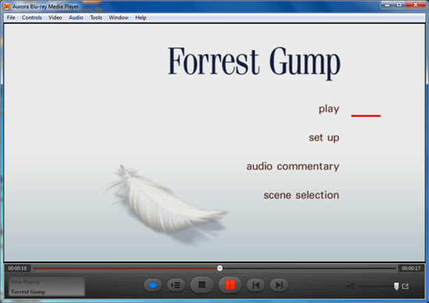Click the blue speech bubble button
429x303 pixels.
pyautogui.click(x=153, y=285)
